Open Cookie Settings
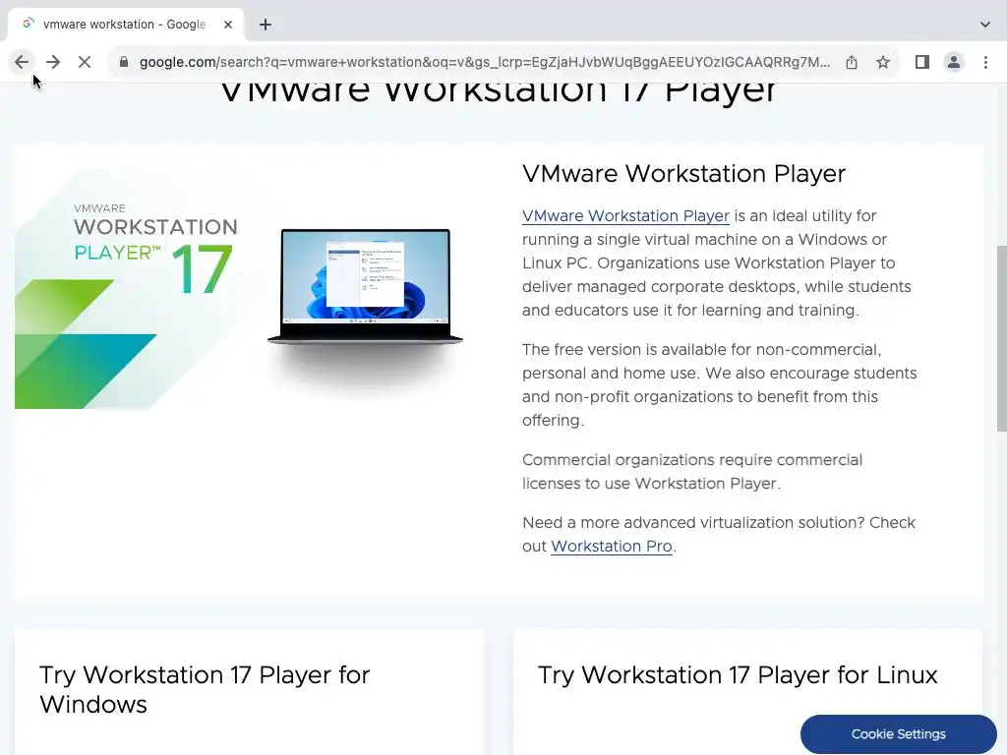The width and height of the screenshot is (1007, 755). [899, 733]
